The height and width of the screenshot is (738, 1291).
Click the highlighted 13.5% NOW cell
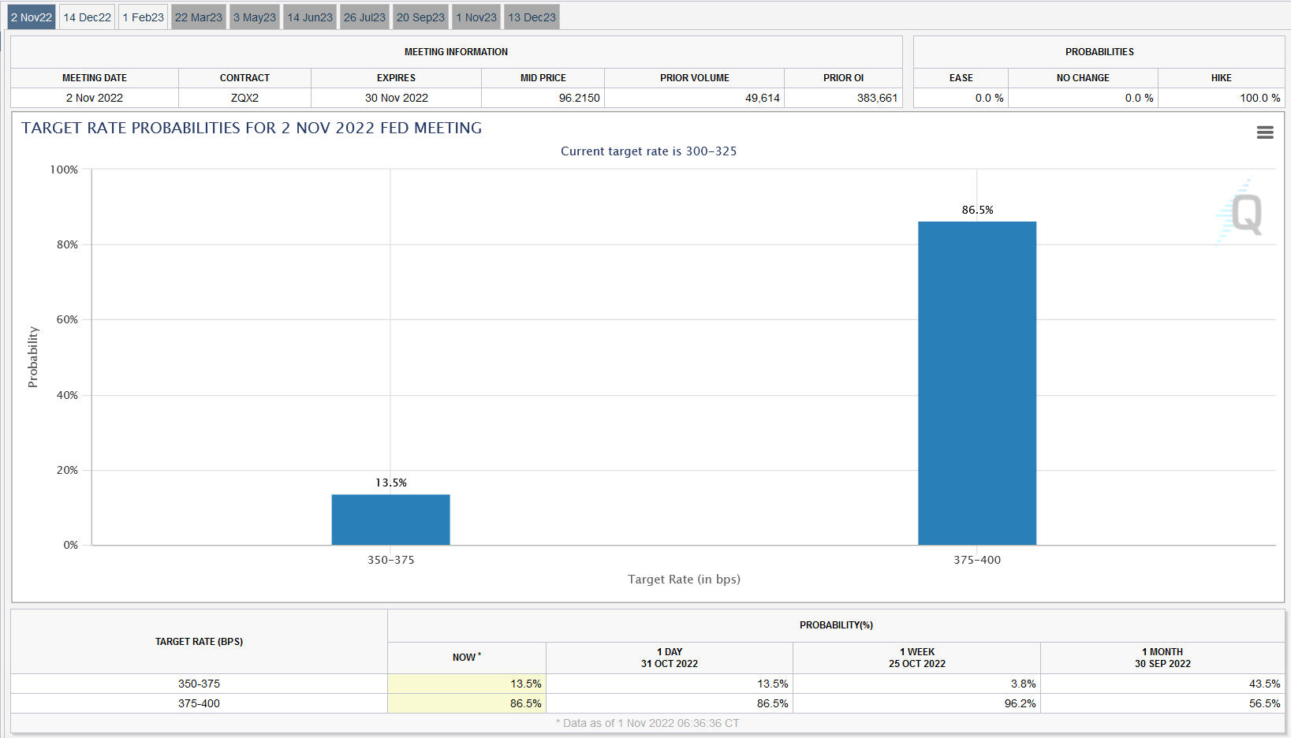[467, 684]
